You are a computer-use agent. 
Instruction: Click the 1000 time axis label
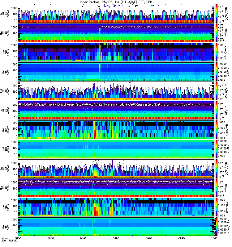[214, 238]
